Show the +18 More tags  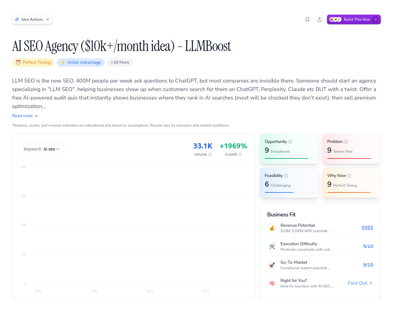tap(120, 63)
